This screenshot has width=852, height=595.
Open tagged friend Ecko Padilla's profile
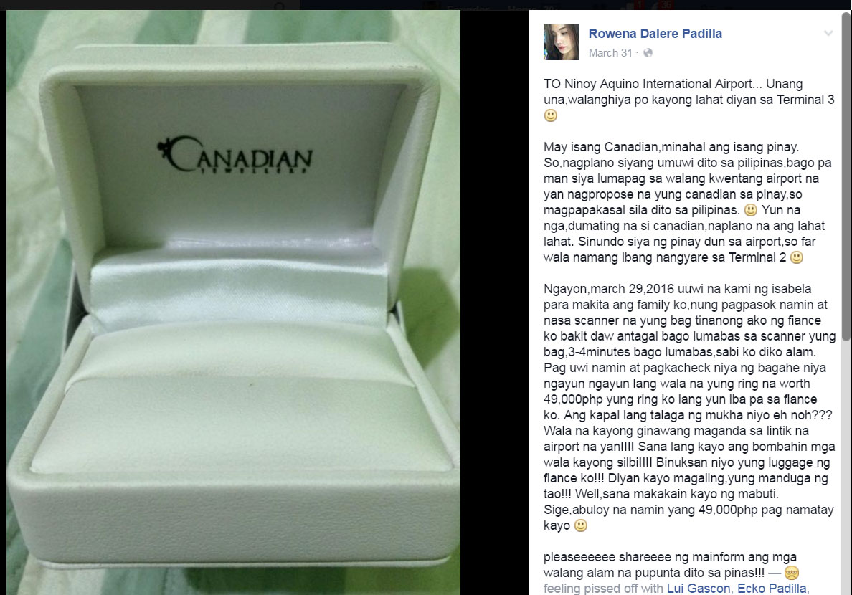pyautogui.click(x=772, y=588)
